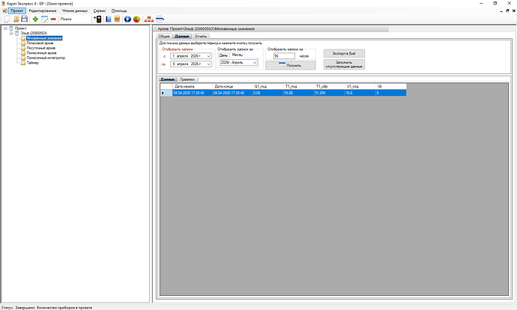
Task: Click the green plus add icon
Action: pos(35,19)
